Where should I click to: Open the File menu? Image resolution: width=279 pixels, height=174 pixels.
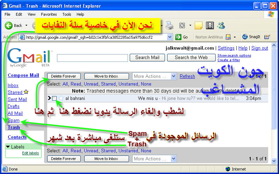(7, 14)
